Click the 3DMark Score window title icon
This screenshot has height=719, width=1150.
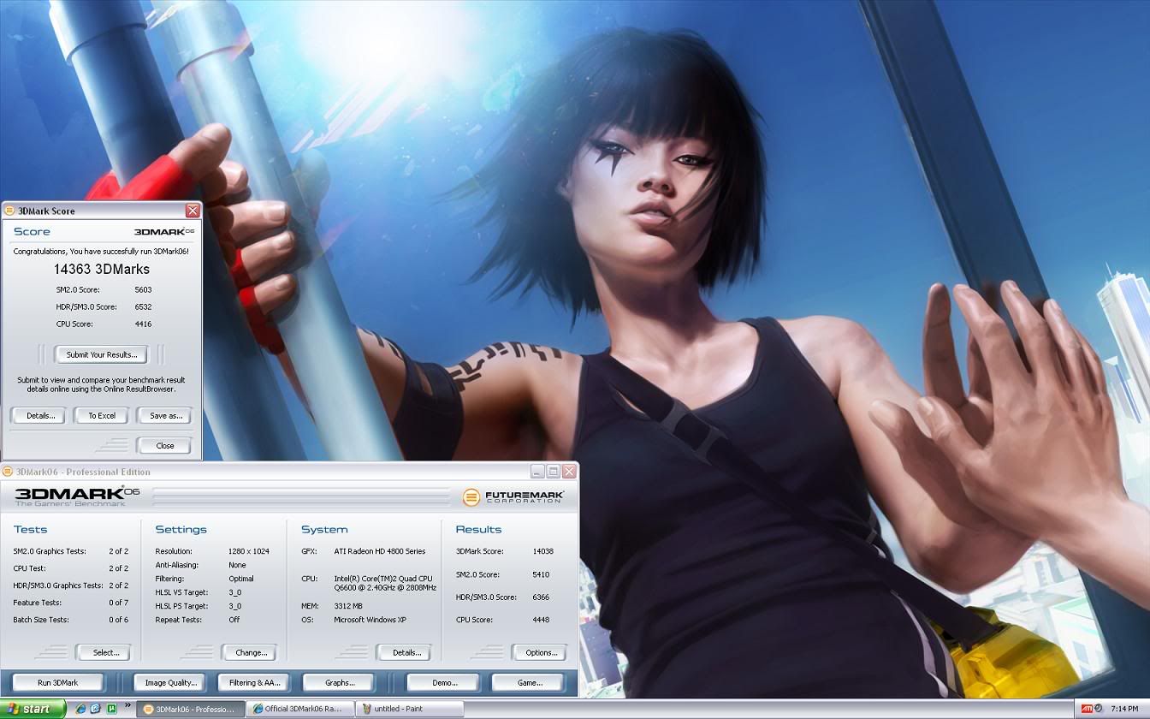[9, 211]
